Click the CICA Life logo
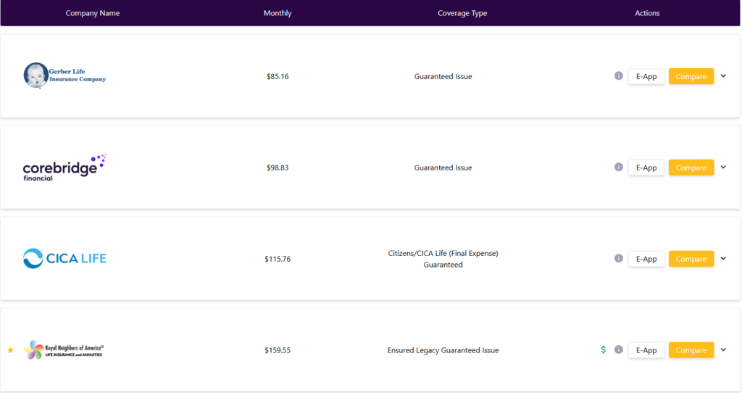The width and height of the screenshot is (742, 393). (64, 258)
